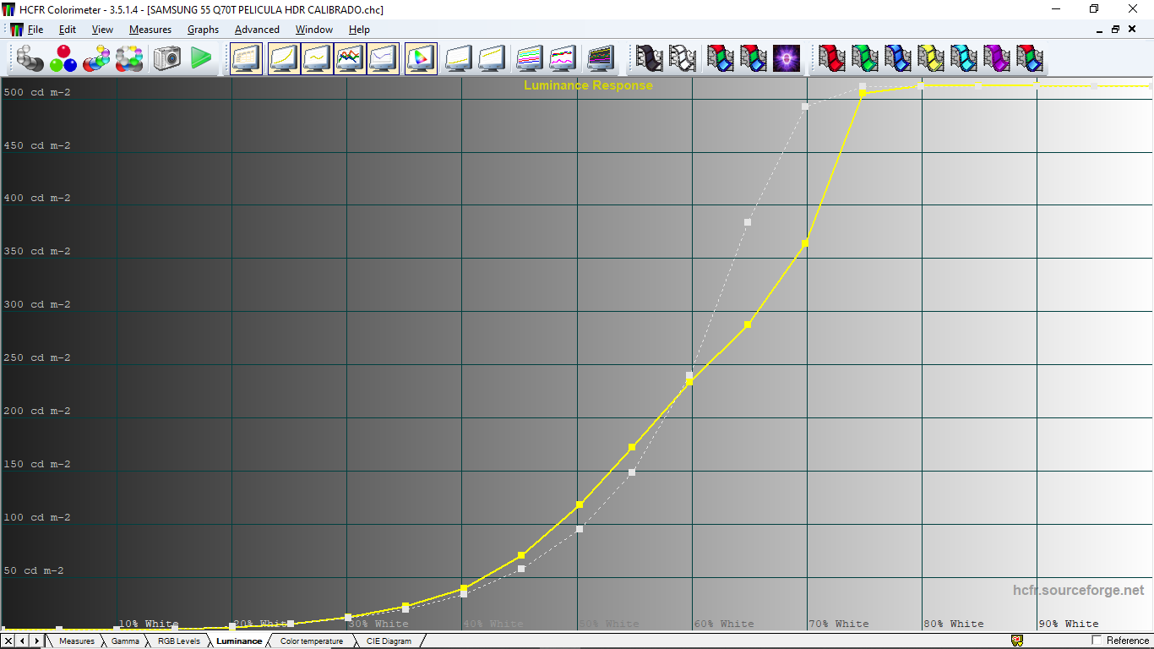1154x649 pixels.
Task: Click the blue film strip saturation icon
Action: point(898,58)
